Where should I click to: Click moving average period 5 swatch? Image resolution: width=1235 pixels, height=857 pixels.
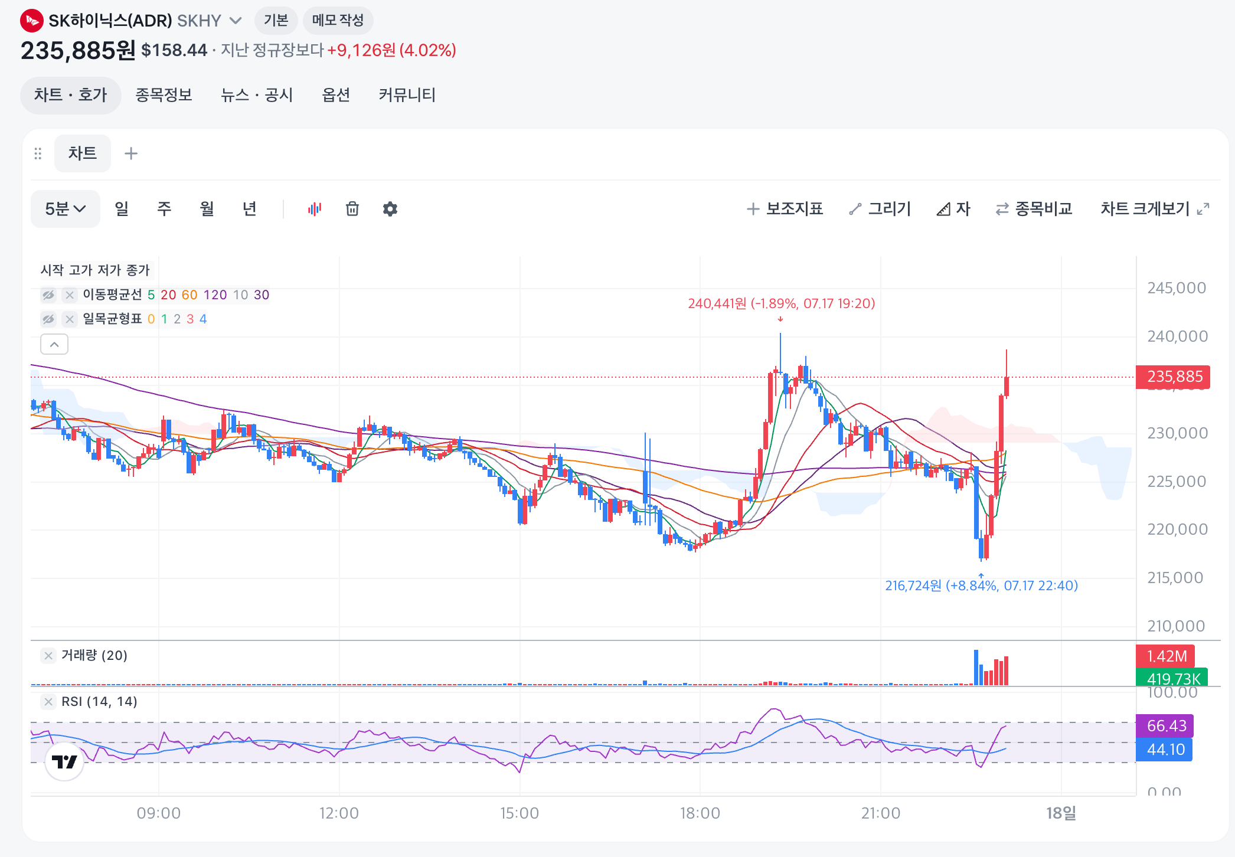point(151,295)
